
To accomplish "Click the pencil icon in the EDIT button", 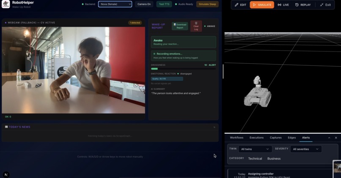I will click(236, 5).
